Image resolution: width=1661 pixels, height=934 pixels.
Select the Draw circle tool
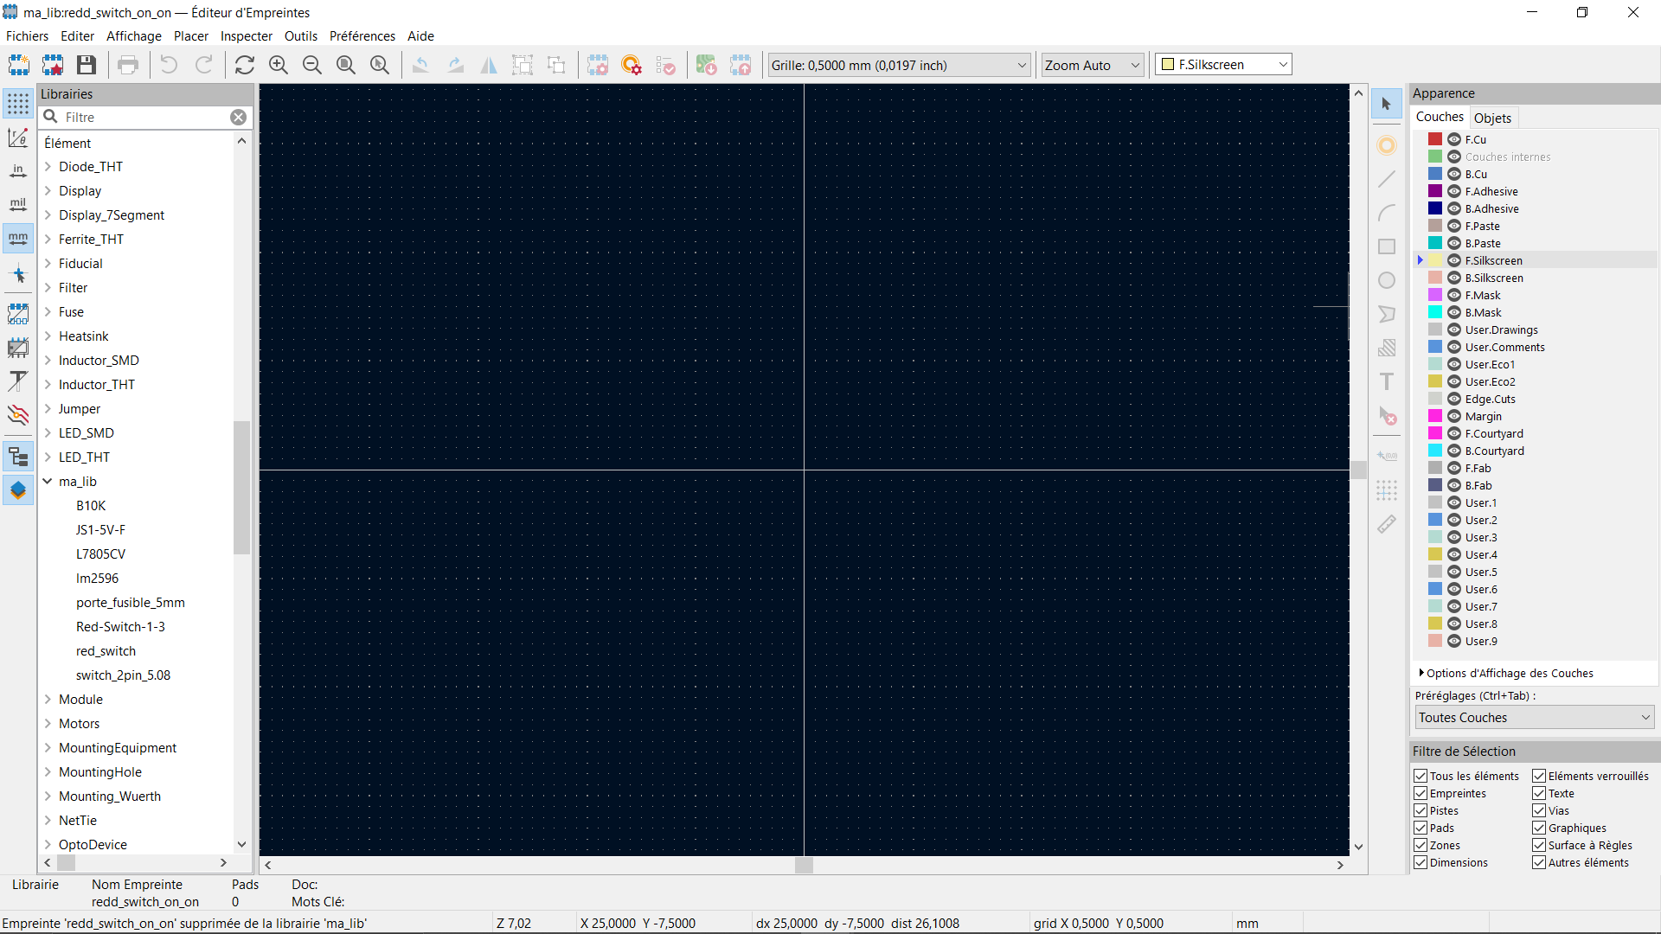[x=1387, y=280]
